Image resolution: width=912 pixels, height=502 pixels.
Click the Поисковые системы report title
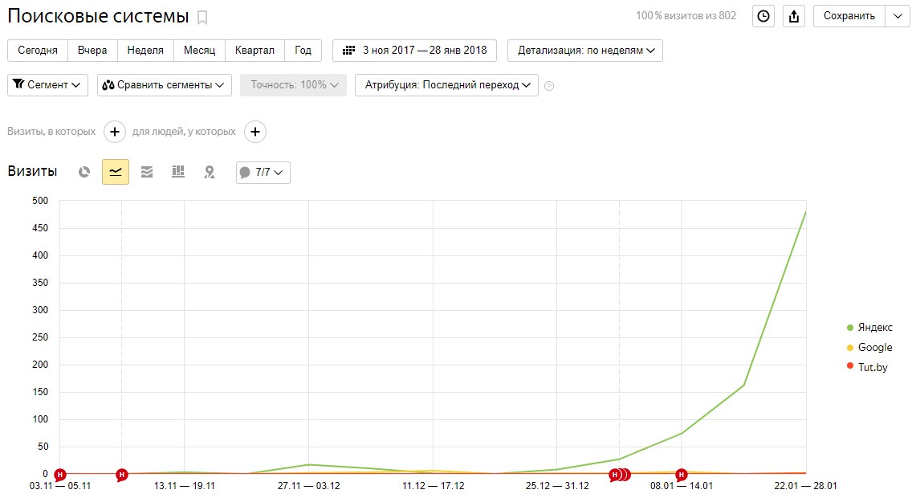[98, 16]
